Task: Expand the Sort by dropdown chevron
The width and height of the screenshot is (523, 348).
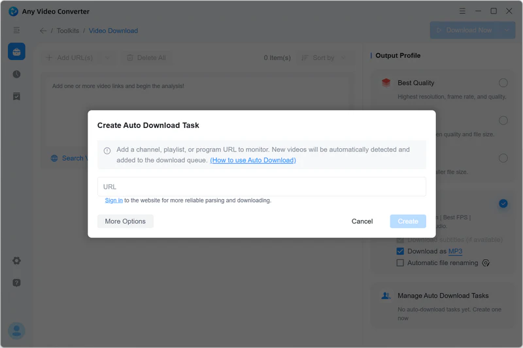Action: coord(343,58)
